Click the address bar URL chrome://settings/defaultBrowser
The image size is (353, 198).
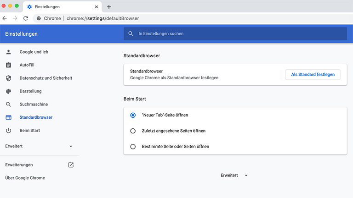(102, 18)
